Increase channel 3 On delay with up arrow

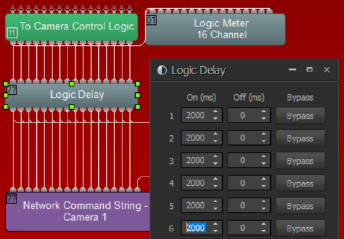pyautogui.click(x=215, y=157)
